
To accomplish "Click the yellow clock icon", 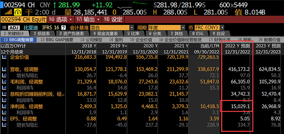I will click(x=18, y=12).
